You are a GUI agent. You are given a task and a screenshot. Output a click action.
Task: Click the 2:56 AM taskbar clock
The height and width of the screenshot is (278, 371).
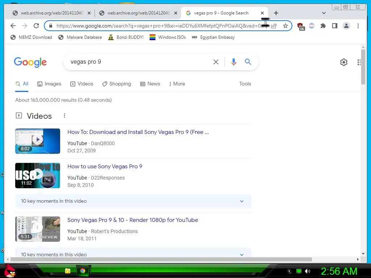[339, 271]
